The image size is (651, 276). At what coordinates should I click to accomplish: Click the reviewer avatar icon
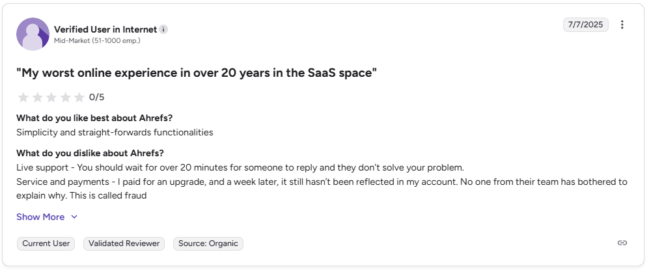33,34
